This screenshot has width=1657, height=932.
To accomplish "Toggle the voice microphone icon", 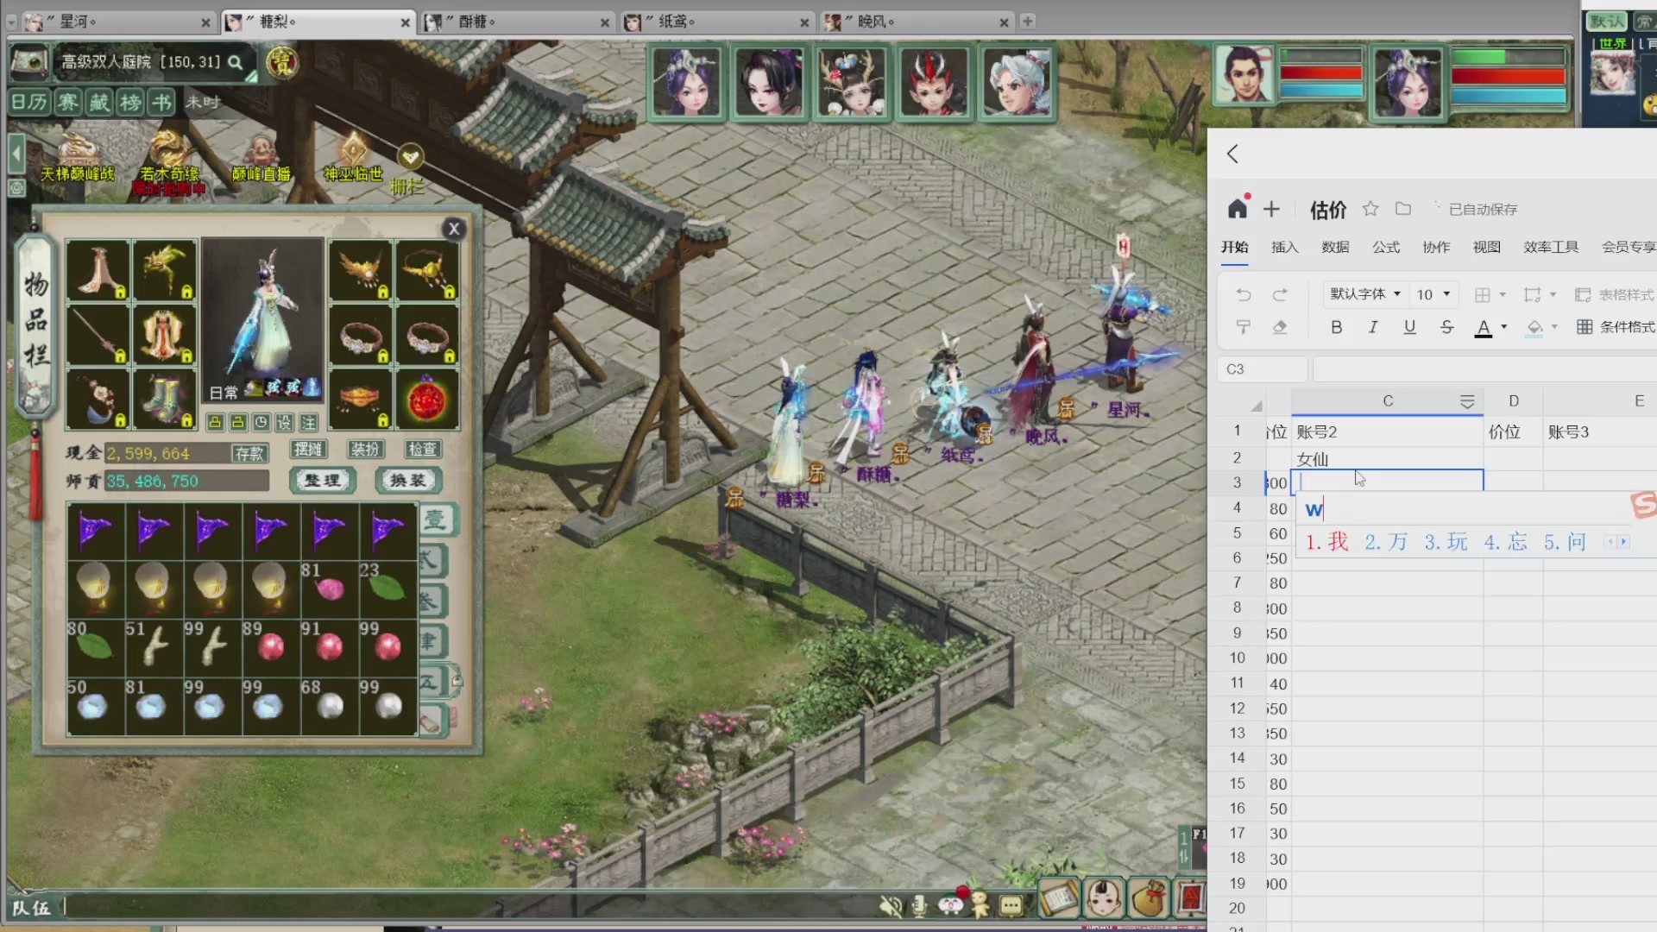I will (x=919, y=905).
